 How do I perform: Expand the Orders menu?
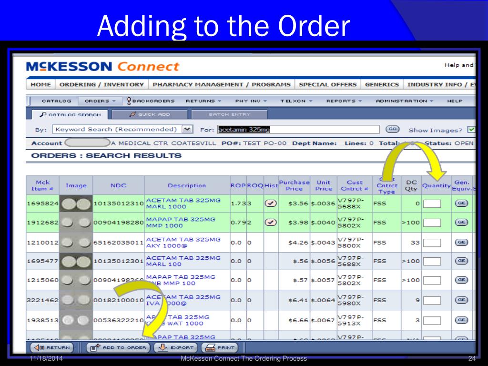coord(100,101)
